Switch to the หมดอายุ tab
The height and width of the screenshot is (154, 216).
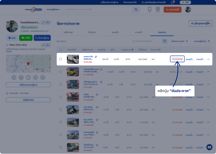[x=162, y=32]
